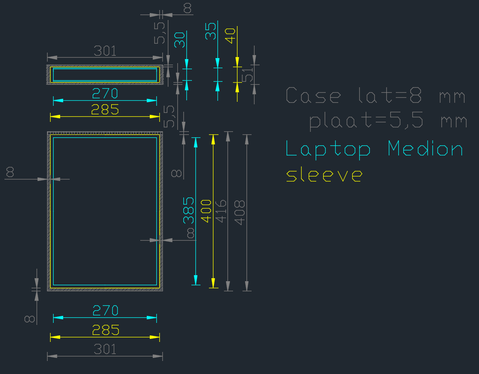
Task: Click the gray "408" height dimension
Action: [x=239, y=213]
